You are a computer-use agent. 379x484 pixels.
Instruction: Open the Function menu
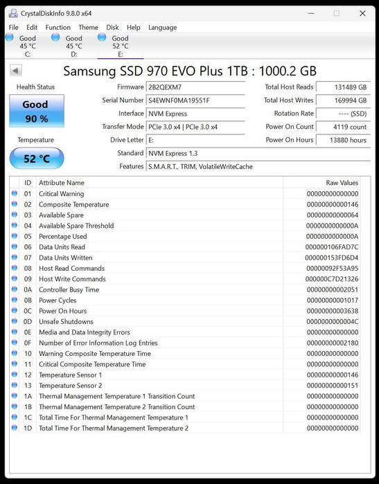58,28
